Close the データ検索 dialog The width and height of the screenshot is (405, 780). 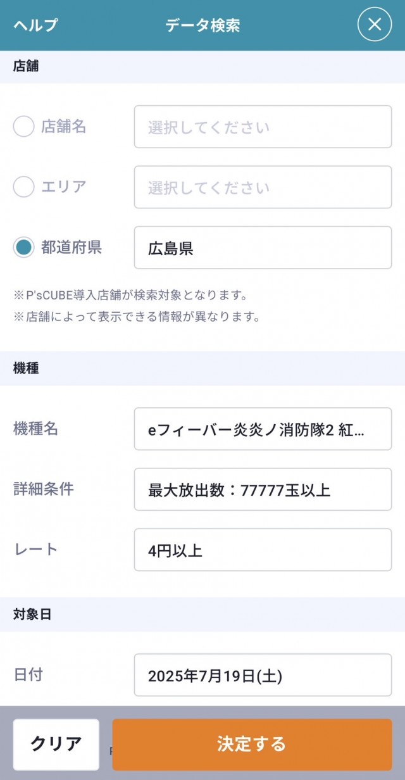pyautogui.click(x=374, y=25)
